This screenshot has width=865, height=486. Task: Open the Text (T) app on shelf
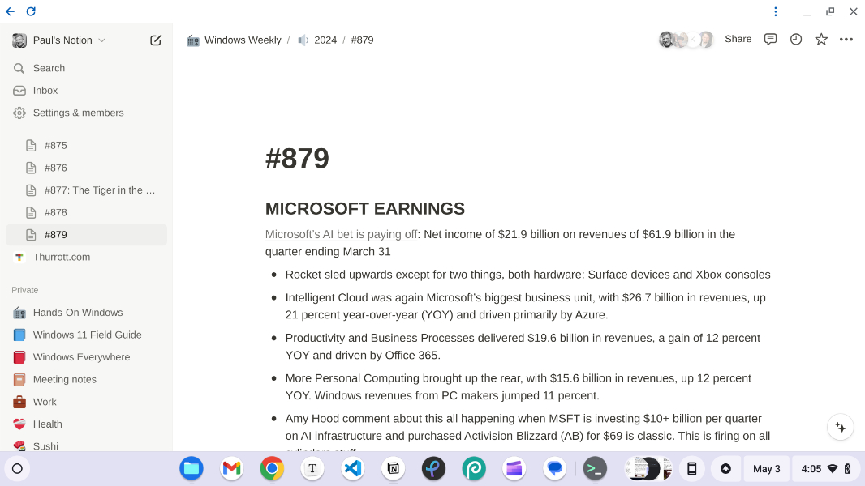click(312, 469)
